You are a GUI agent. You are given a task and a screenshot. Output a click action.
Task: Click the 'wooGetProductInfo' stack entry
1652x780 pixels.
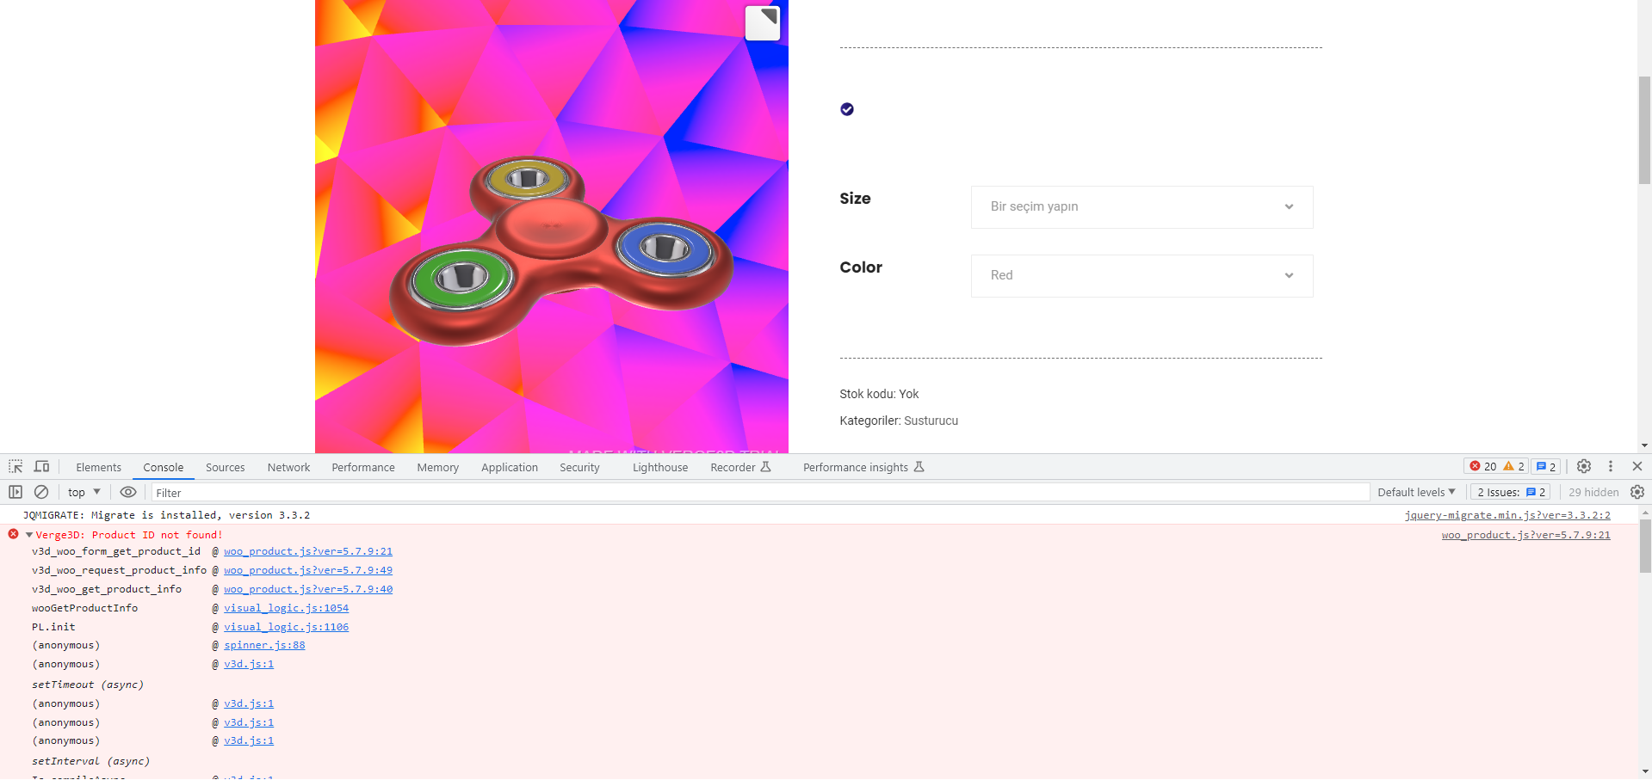click(84, 608)
